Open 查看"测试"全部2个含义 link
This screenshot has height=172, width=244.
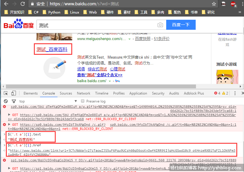coord(100,75)
